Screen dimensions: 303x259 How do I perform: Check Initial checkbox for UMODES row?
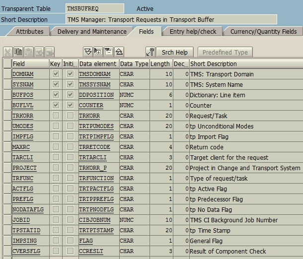(70, 126)
